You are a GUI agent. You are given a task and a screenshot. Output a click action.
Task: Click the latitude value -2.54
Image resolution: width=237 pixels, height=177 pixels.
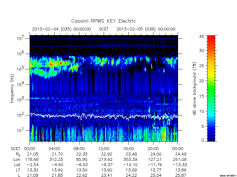pyautogui.click(x=32, y=165)
